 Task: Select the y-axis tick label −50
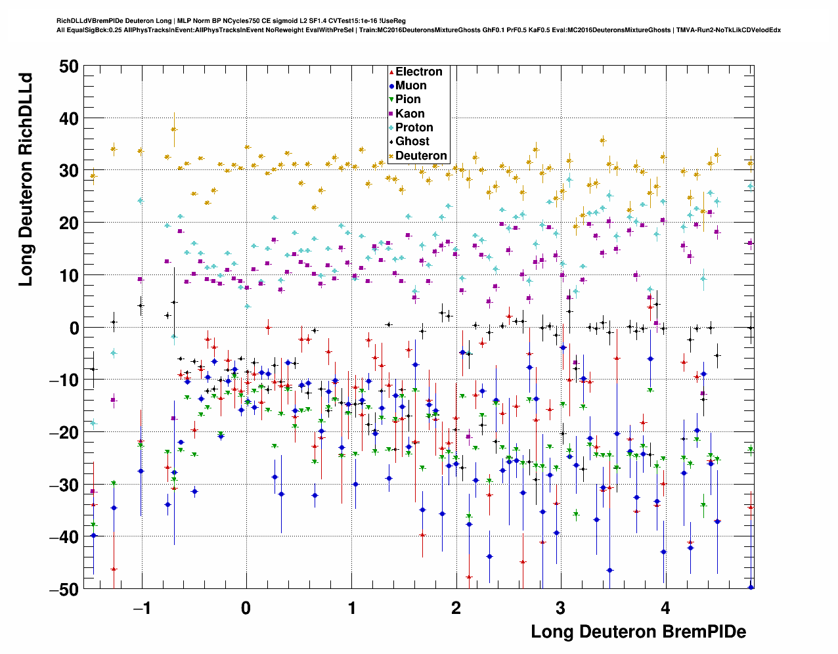point(64,589)
